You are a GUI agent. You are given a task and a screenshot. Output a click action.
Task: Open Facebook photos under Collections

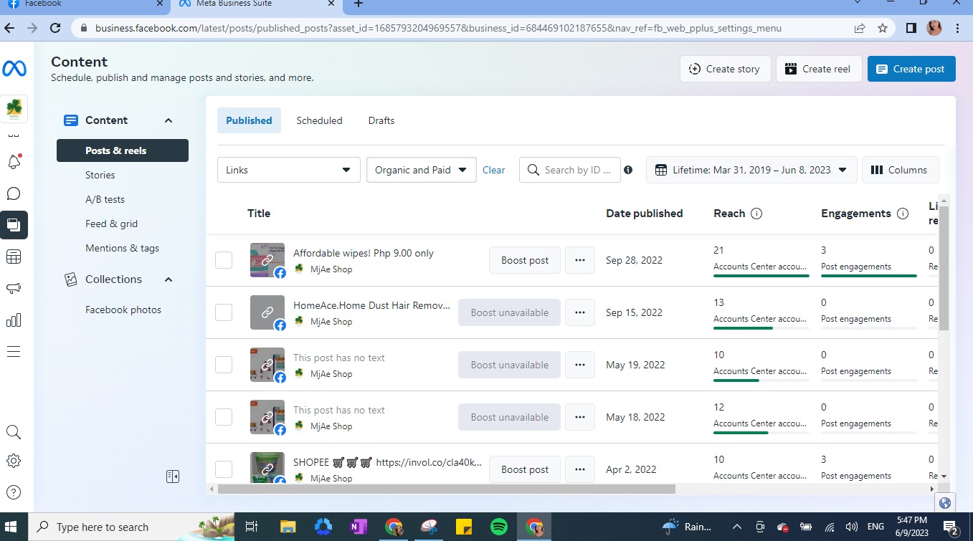tap(123, 310)
